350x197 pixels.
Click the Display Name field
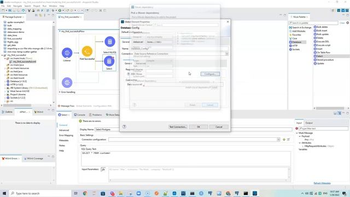[x=193, y=129]
